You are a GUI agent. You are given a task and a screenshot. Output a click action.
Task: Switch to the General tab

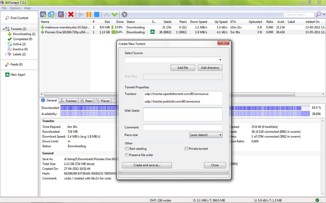click(x=49, y=100)
